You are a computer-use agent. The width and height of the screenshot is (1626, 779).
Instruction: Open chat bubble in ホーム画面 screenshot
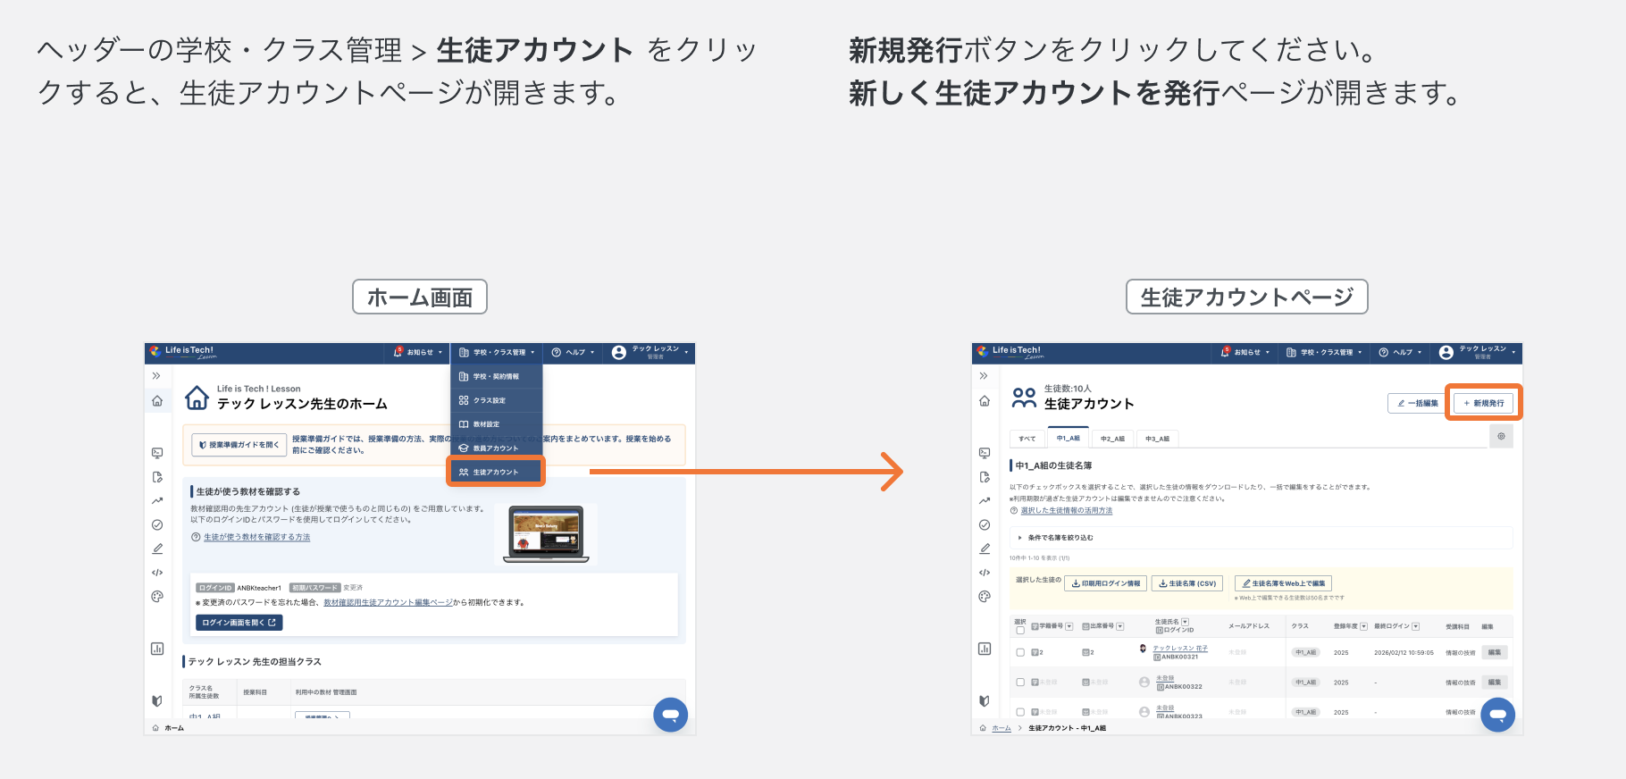click(670, 715)
